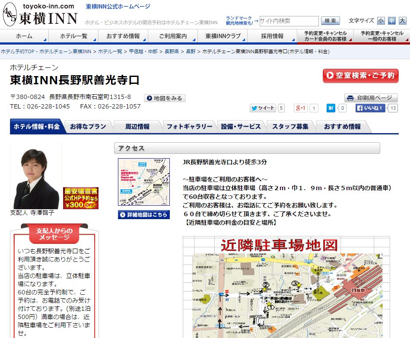This screenshot has width=410, height=338.
Task: Open the おすすめ情報 navigation menu
Action: pos(123,36)
